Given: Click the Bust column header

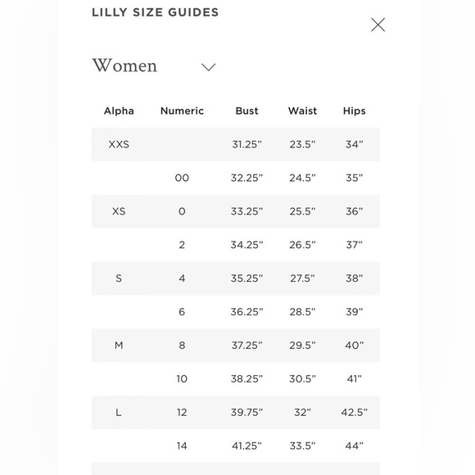Looking at the screenshot, I should (247, 111).
